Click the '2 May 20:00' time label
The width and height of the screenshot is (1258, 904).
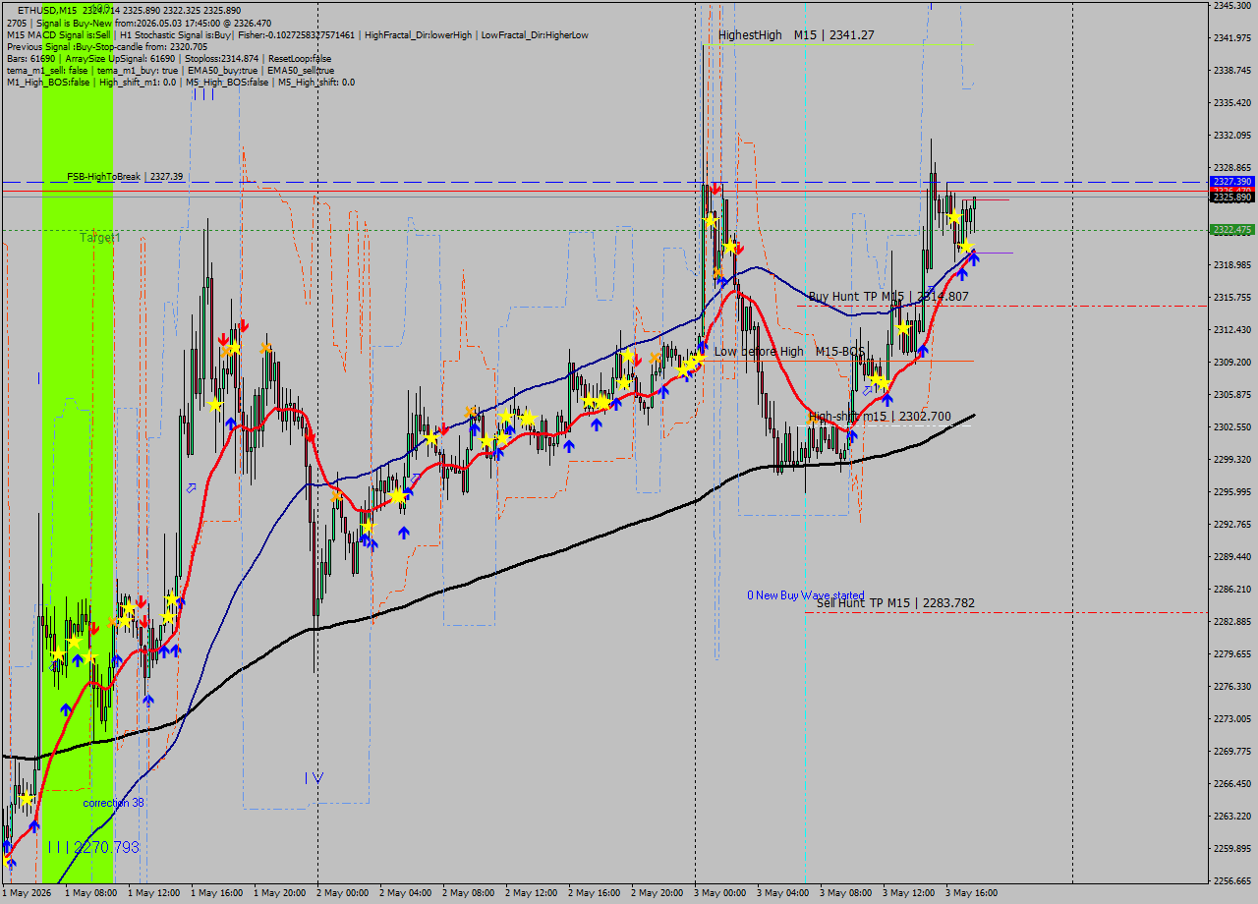tap(657, 893)
